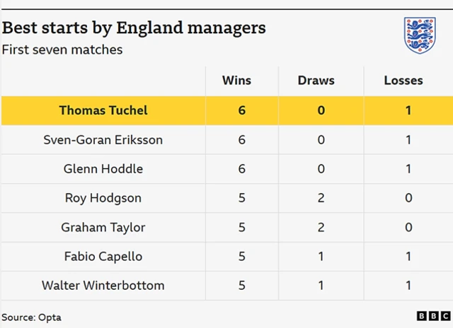The height and width of the screenshot is (328, 453).
Task: Click the BBC logo
Action: click(x=432, y=317)
